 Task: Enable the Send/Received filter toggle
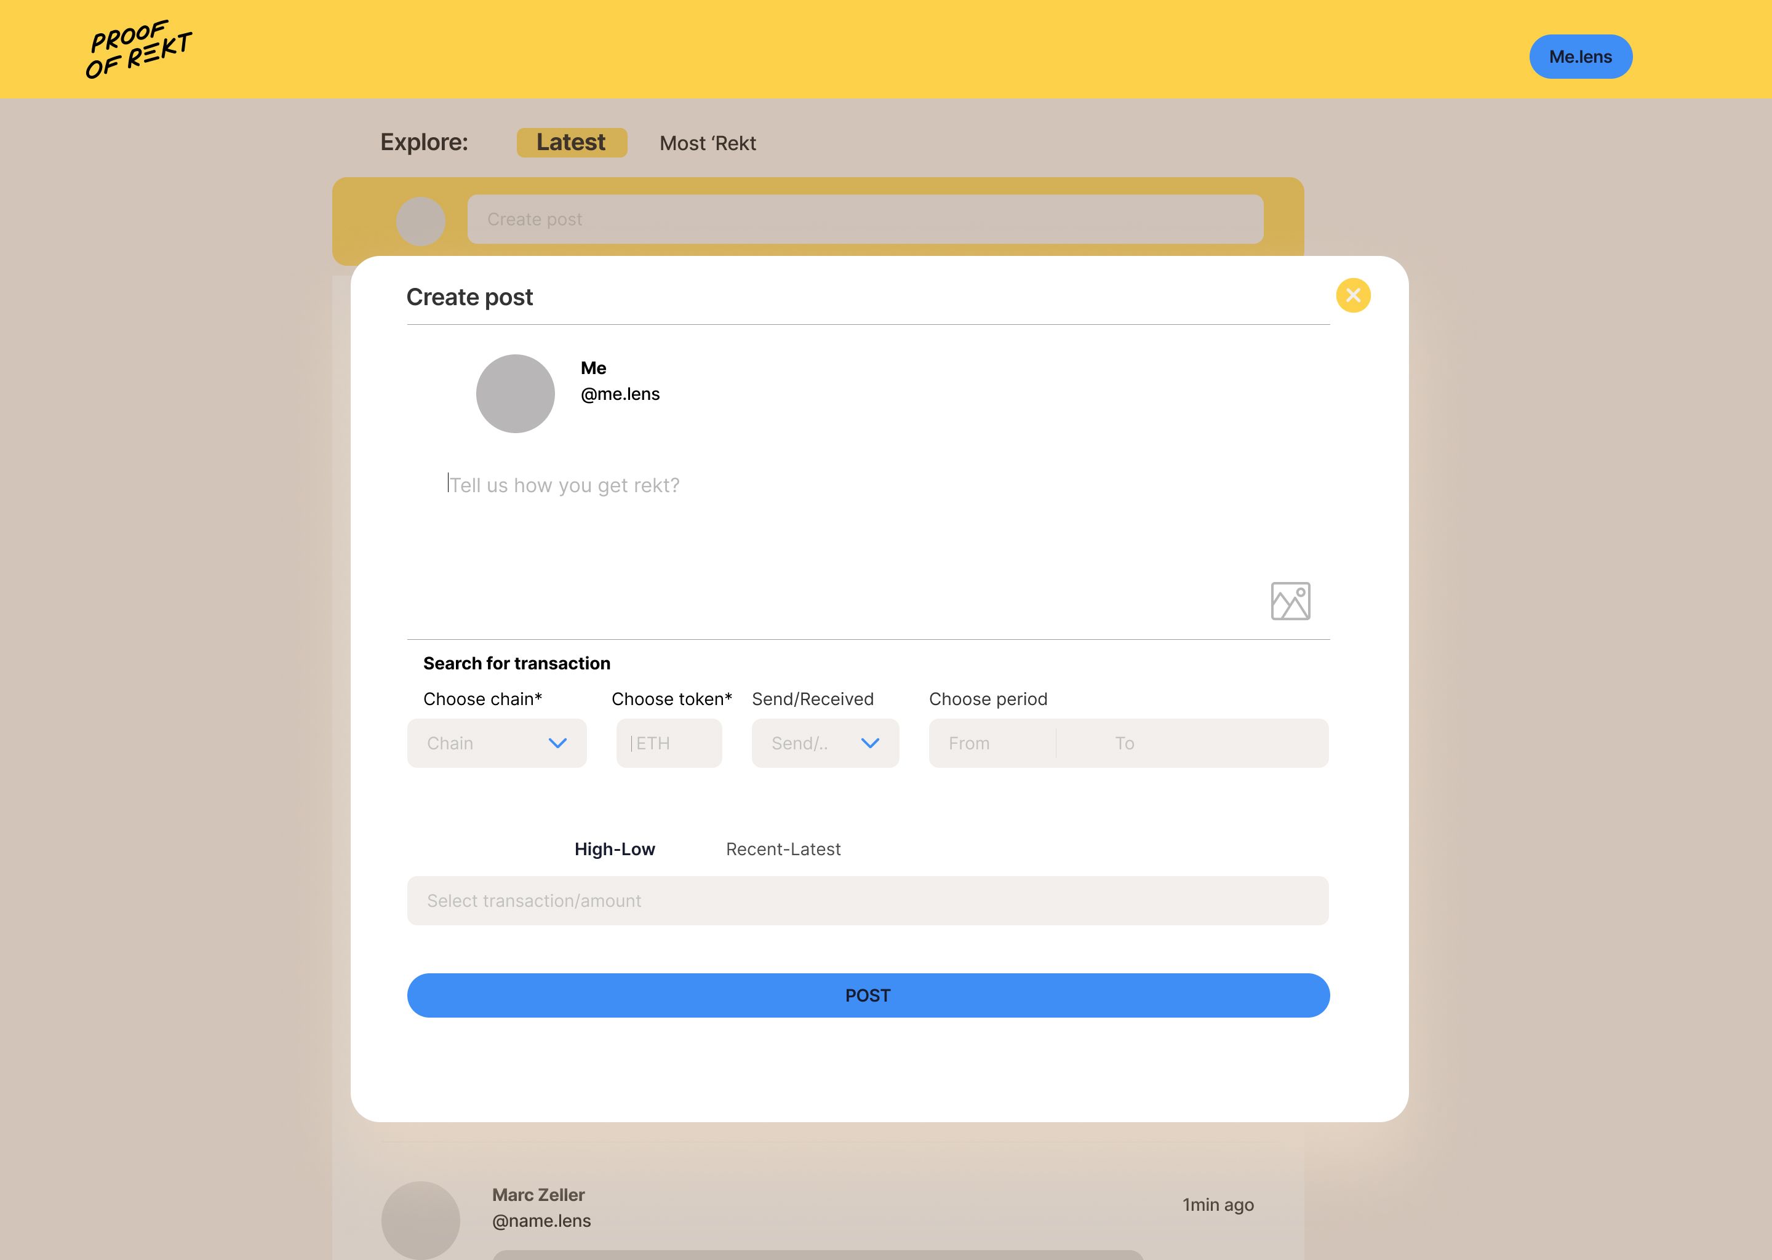[824, 742]
